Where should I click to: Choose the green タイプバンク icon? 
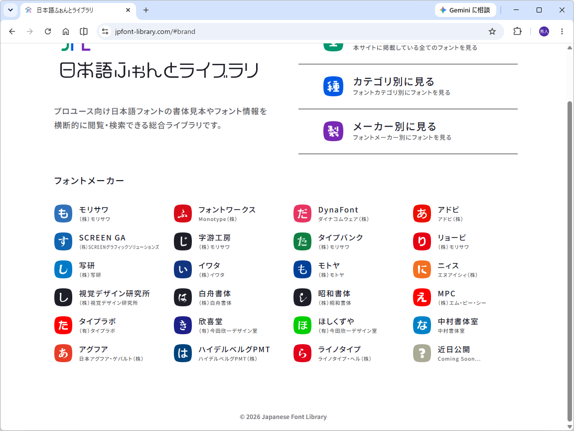click(302, 241)
